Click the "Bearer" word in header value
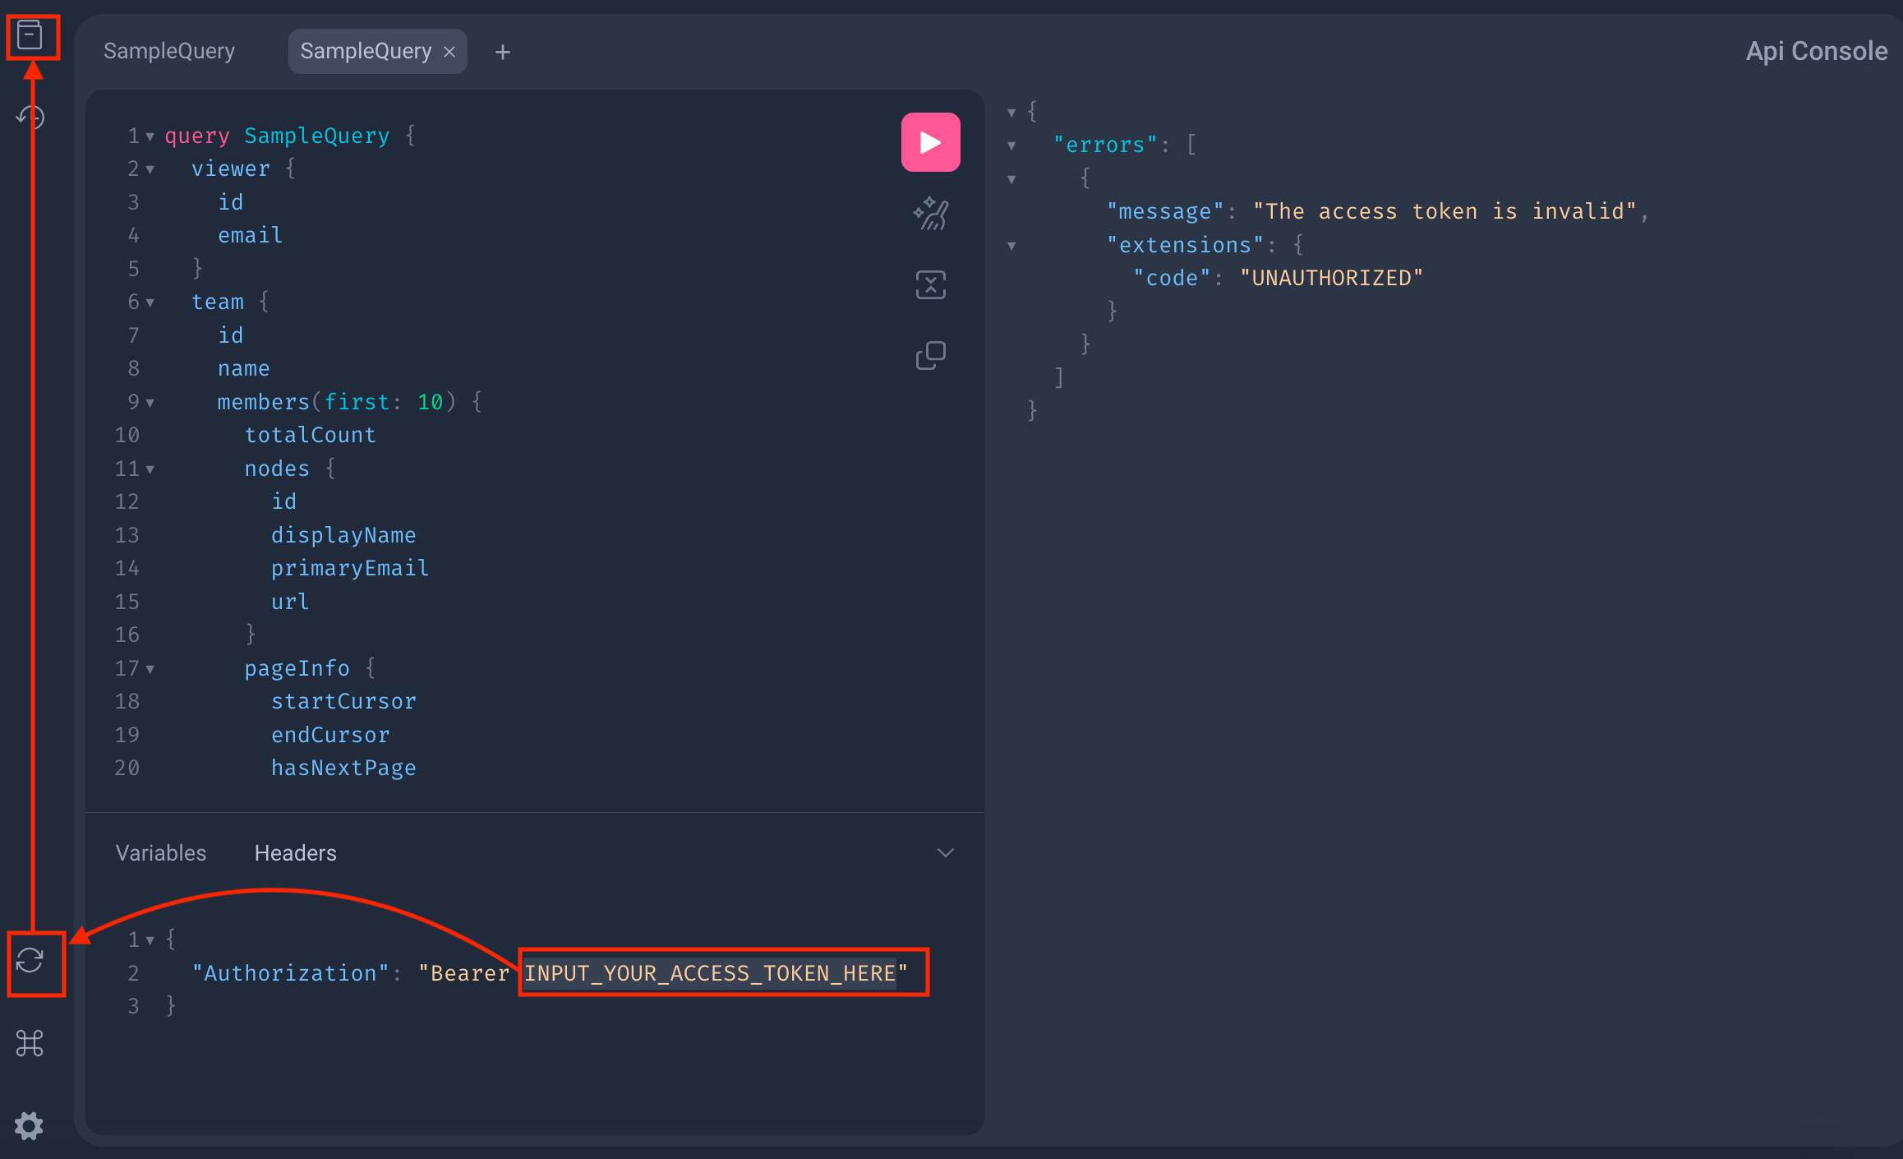The height and width of the screenshot is (1159, 1903). tap(470, 973)
